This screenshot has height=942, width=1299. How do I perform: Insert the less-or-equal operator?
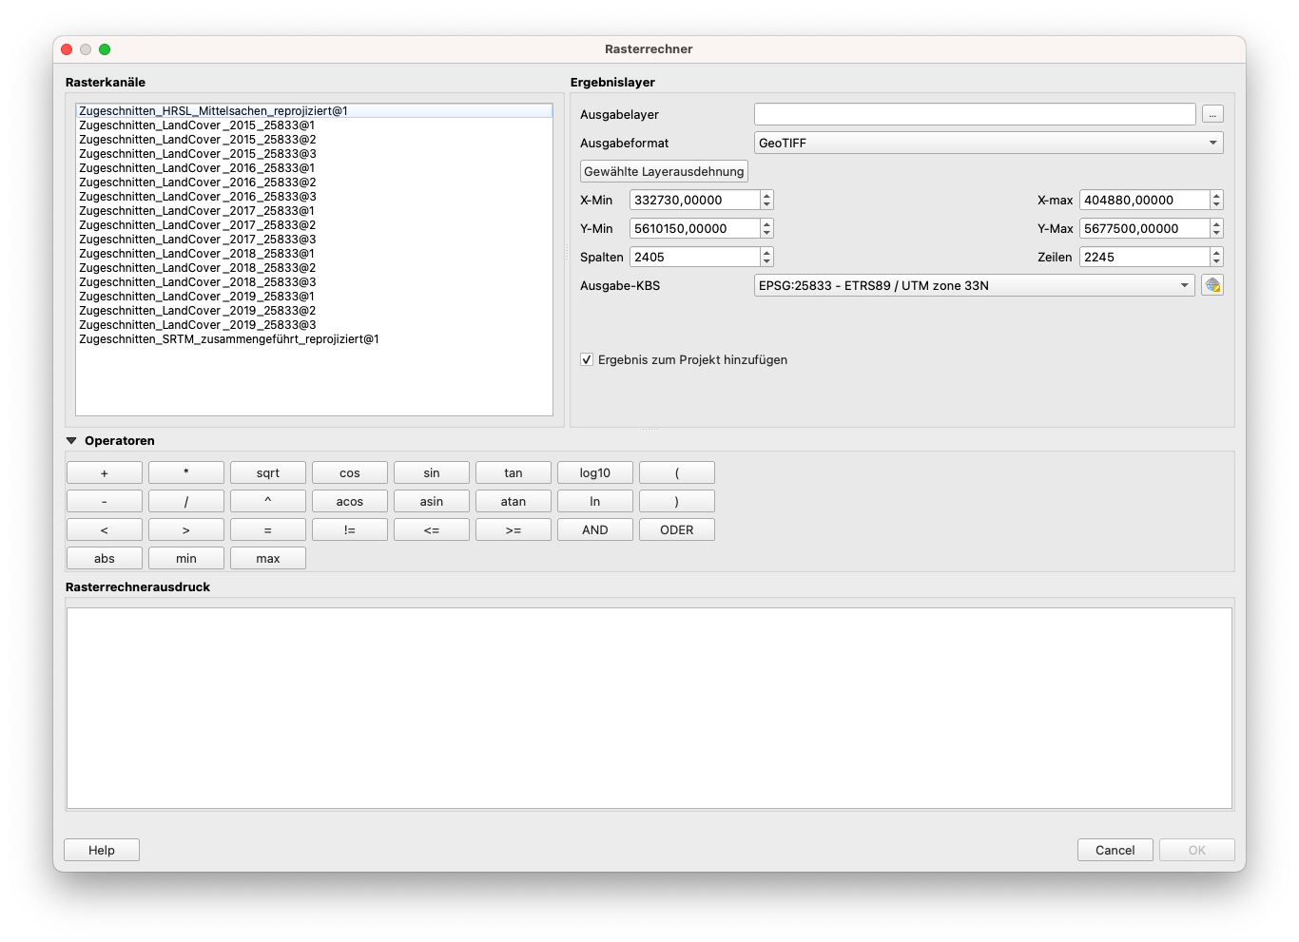pyautogui.click(x=432, y=529)
